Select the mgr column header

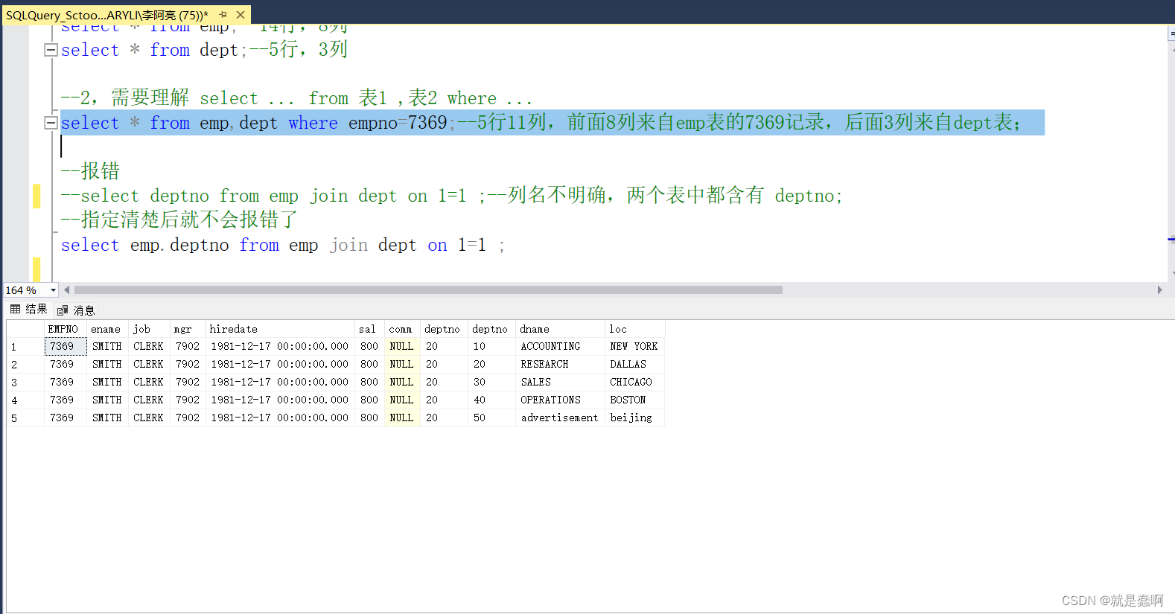187,329
